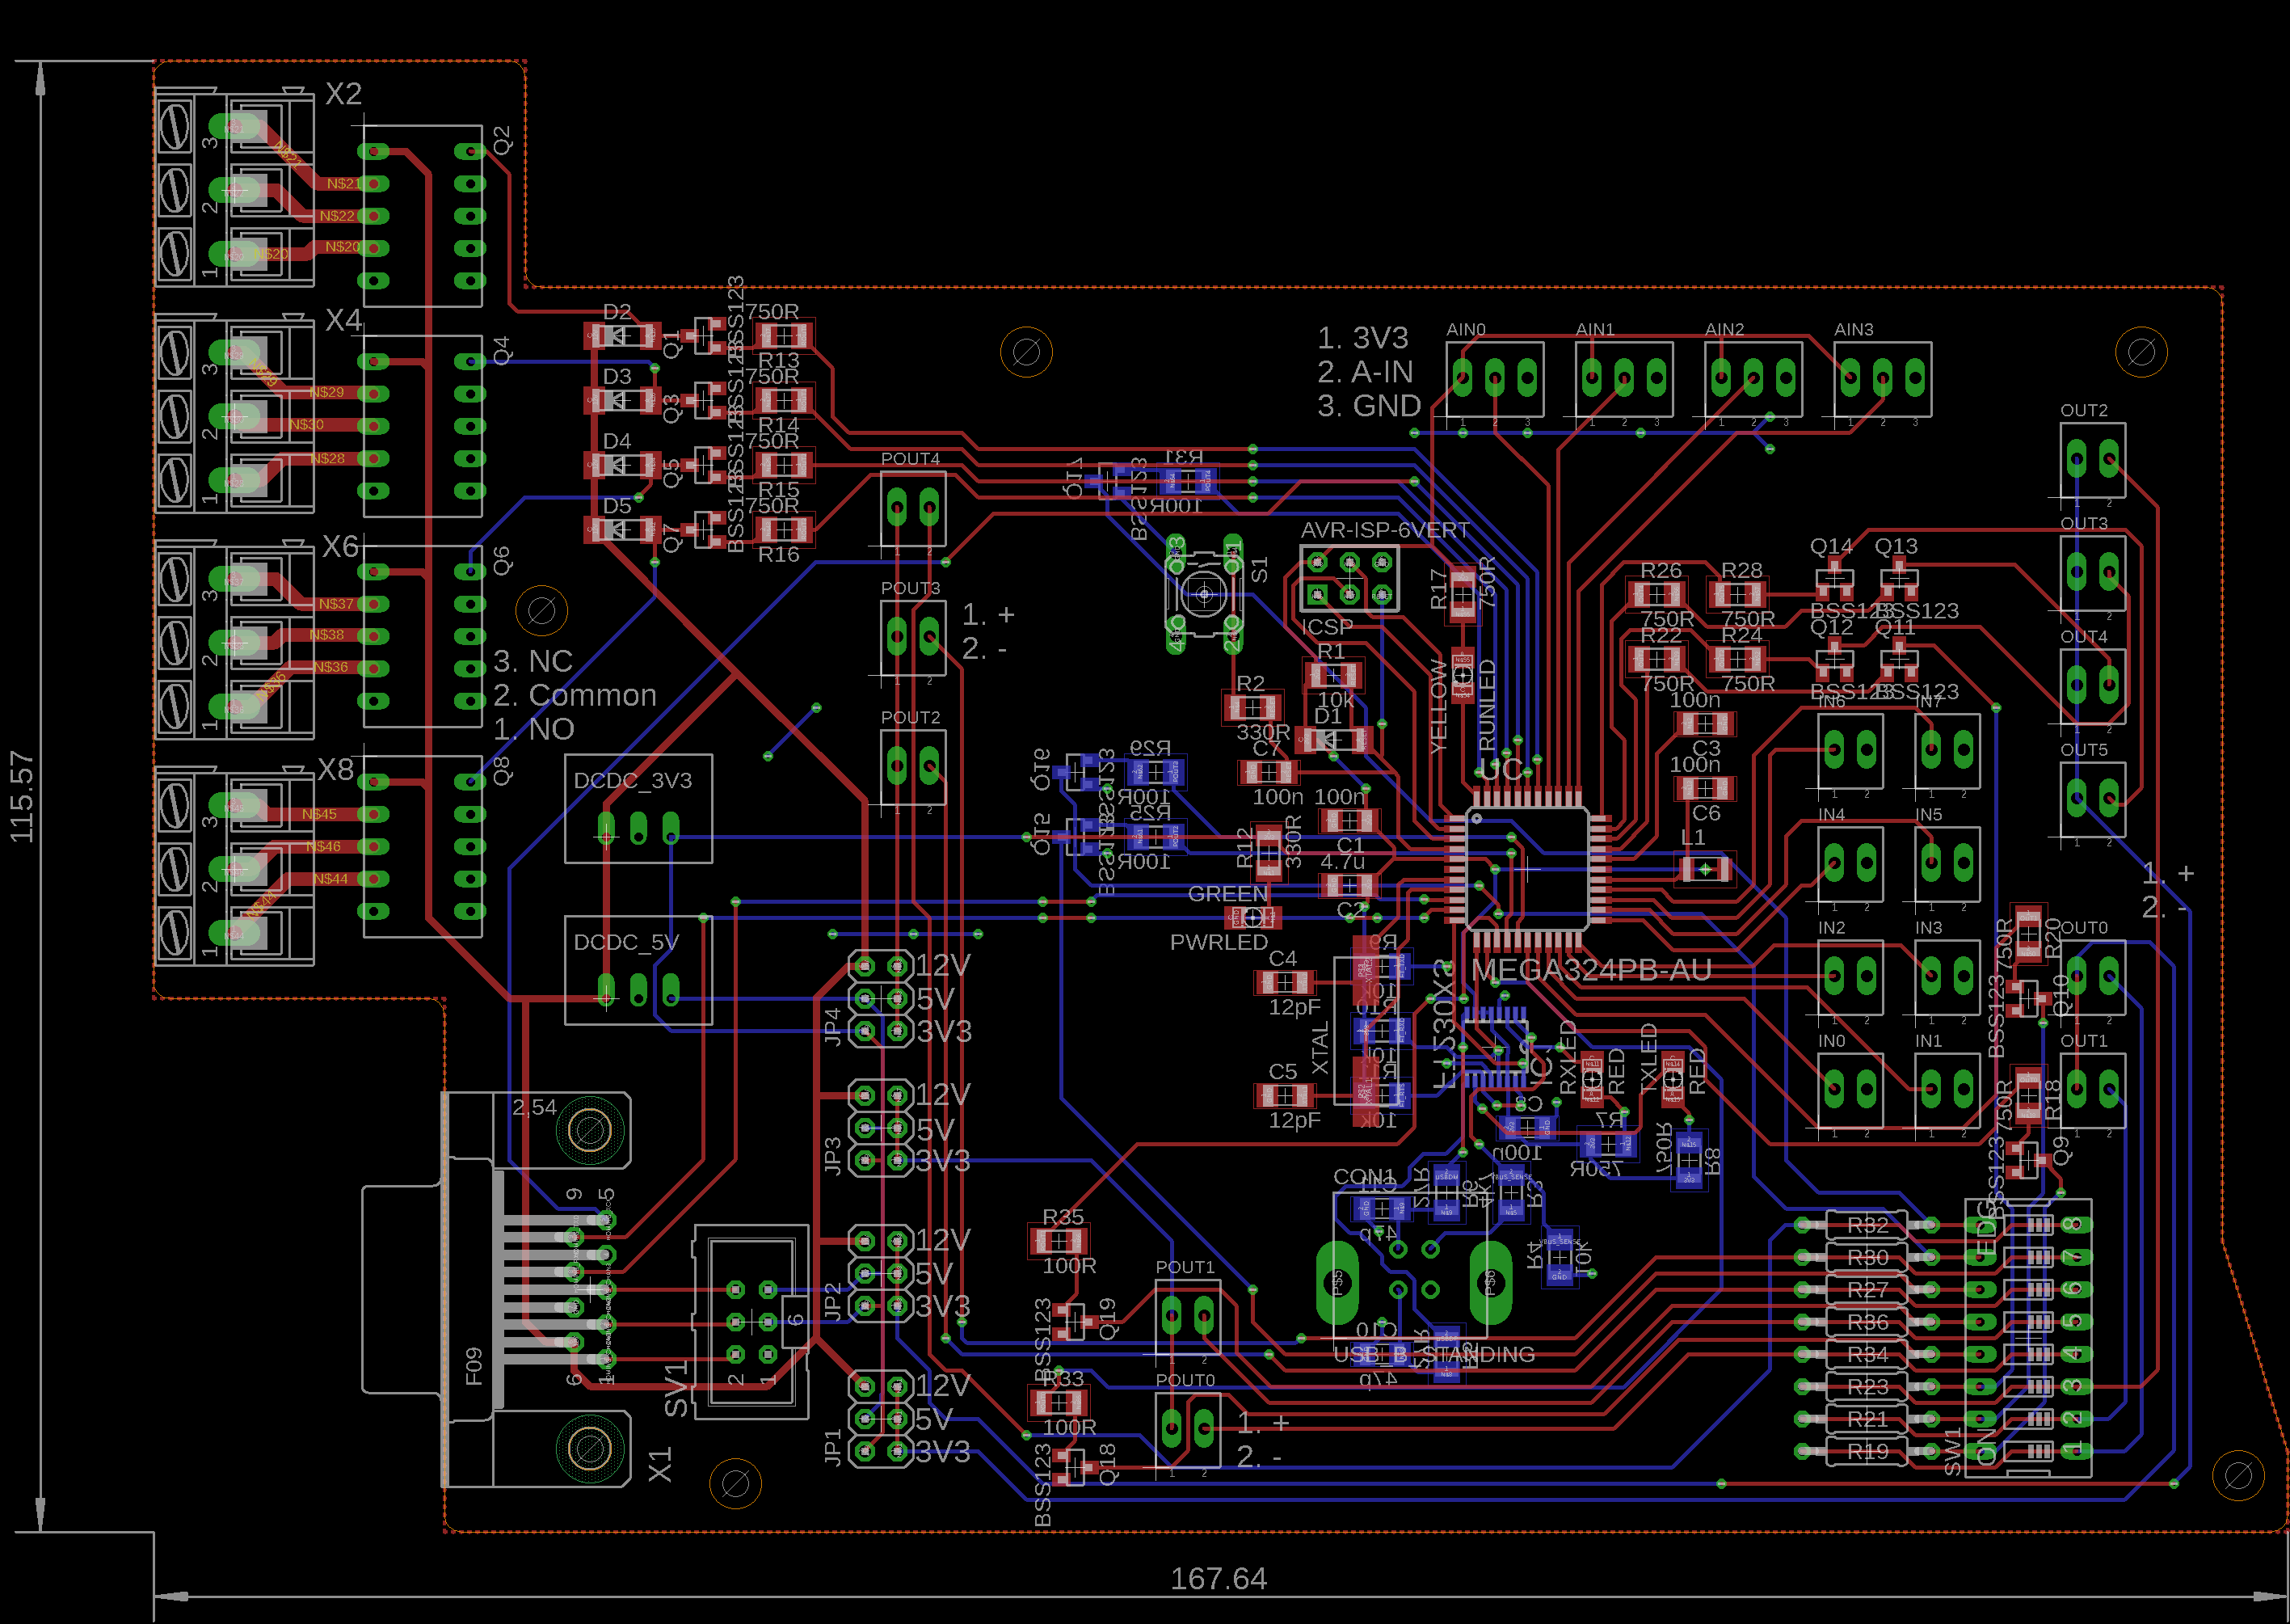Image resolution: width=2290 pixels, height=1624 pixels.
Task: Click the IN1 input header
Action: pyautogui.click(x=1947, y=1090)
